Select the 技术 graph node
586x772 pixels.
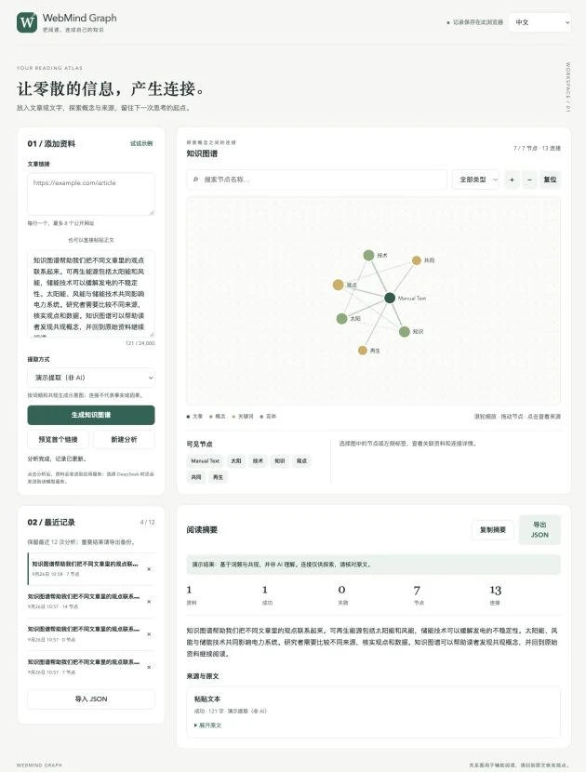[x=369, y=255]
